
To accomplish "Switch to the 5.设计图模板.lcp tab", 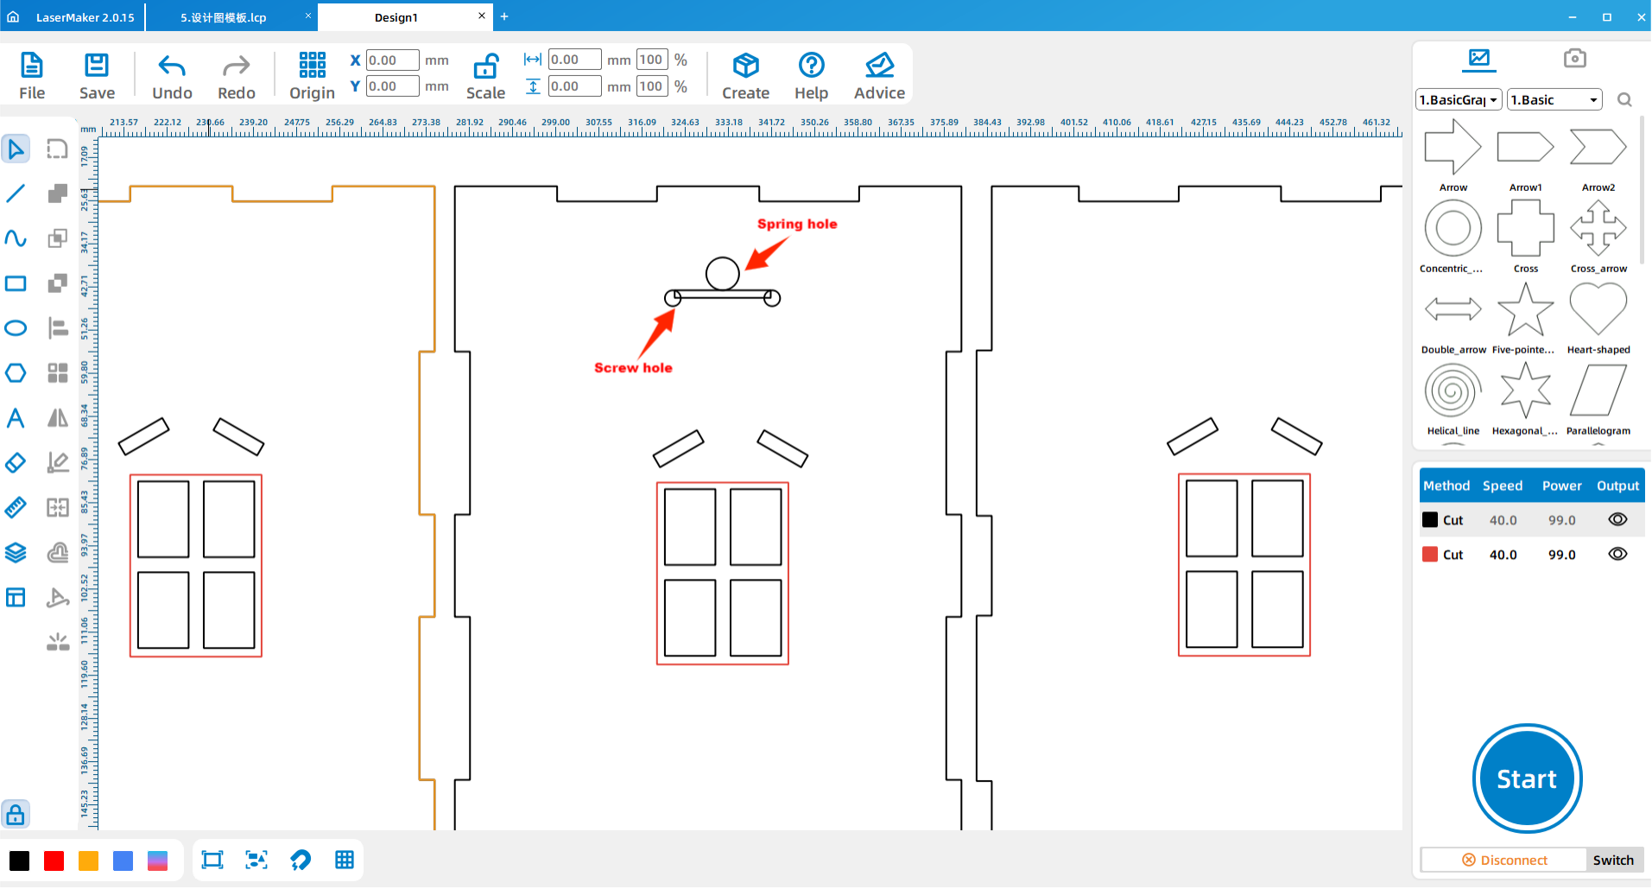I will pos(223,17).
